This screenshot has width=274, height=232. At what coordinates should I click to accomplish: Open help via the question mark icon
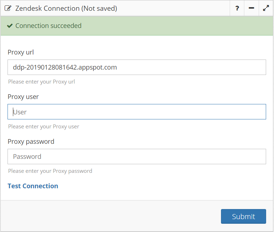pyautogui.click(x=237, y=8)
